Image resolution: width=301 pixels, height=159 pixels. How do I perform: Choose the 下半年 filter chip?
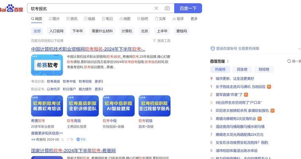(x=78, y=31)
